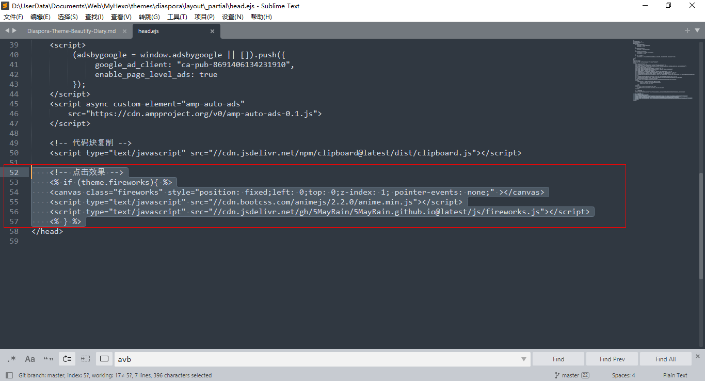Click the Find button
Image resolution: width=705 pixels, height=381 pixels.
click(x=558, y=359)
